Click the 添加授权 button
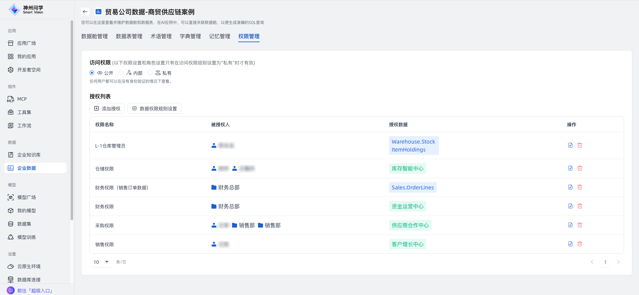The height and width of the screenshot is (295, 639). click(x=107, y=108)
